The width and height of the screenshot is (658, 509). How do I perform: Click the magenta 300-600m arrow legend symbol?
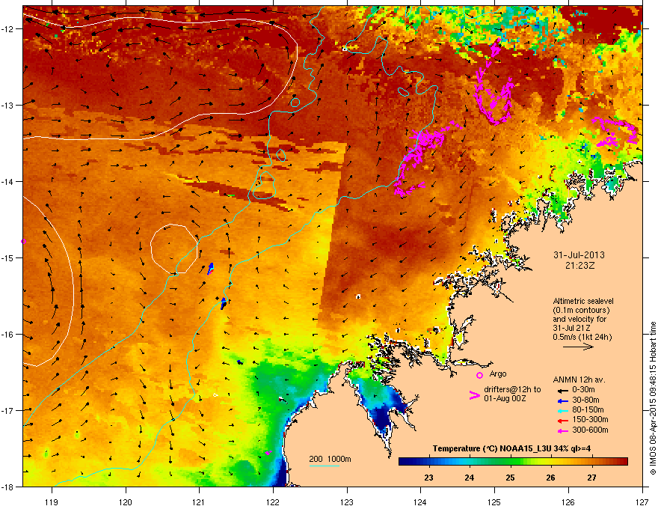click(x=562, y=430)
